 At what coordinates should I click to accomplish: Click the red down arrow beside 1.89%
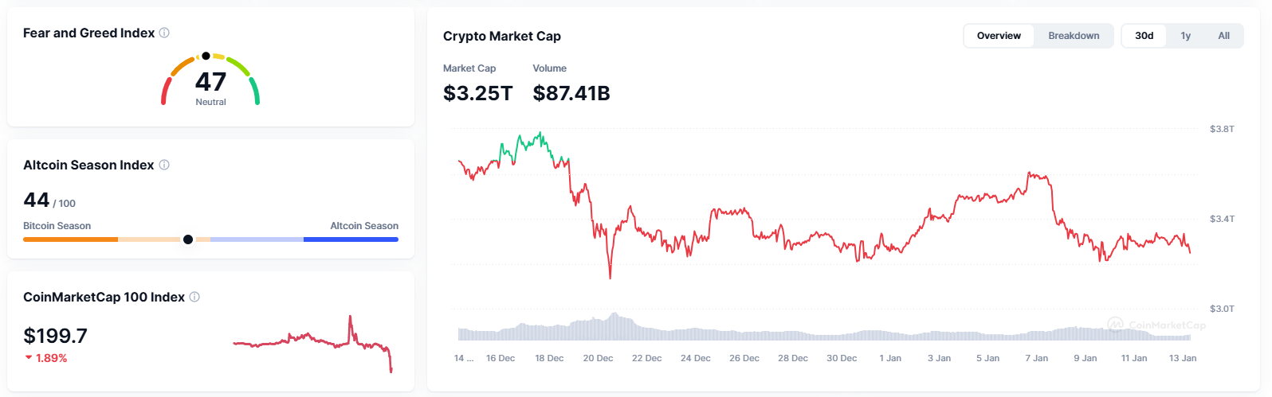[29, 358]
